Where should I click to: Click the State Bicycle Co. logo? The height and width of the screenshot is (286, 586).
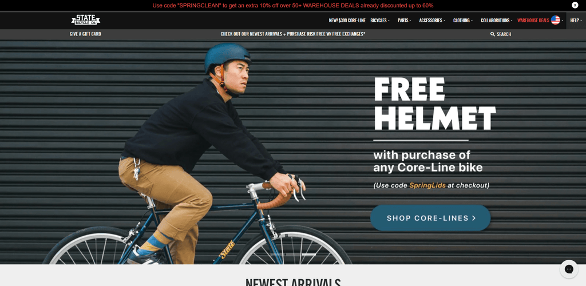86,20
